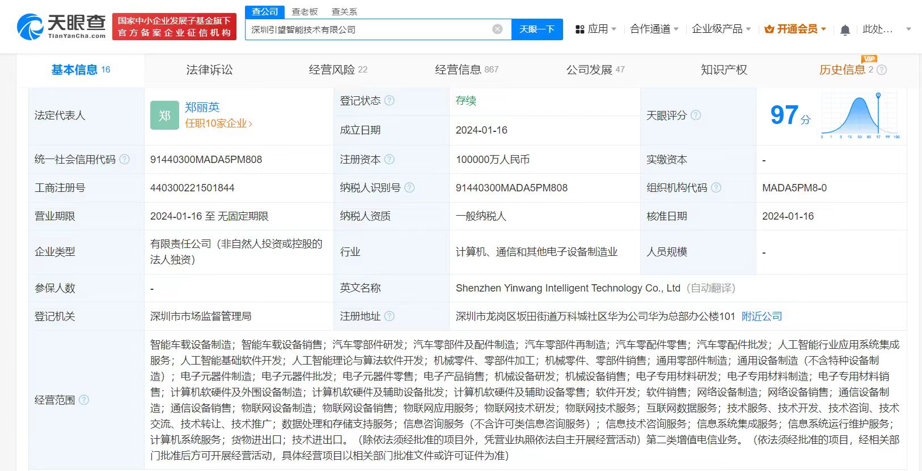Select the 基本信息 tab
Screen dimensions: 922x471
pos(81,70)
